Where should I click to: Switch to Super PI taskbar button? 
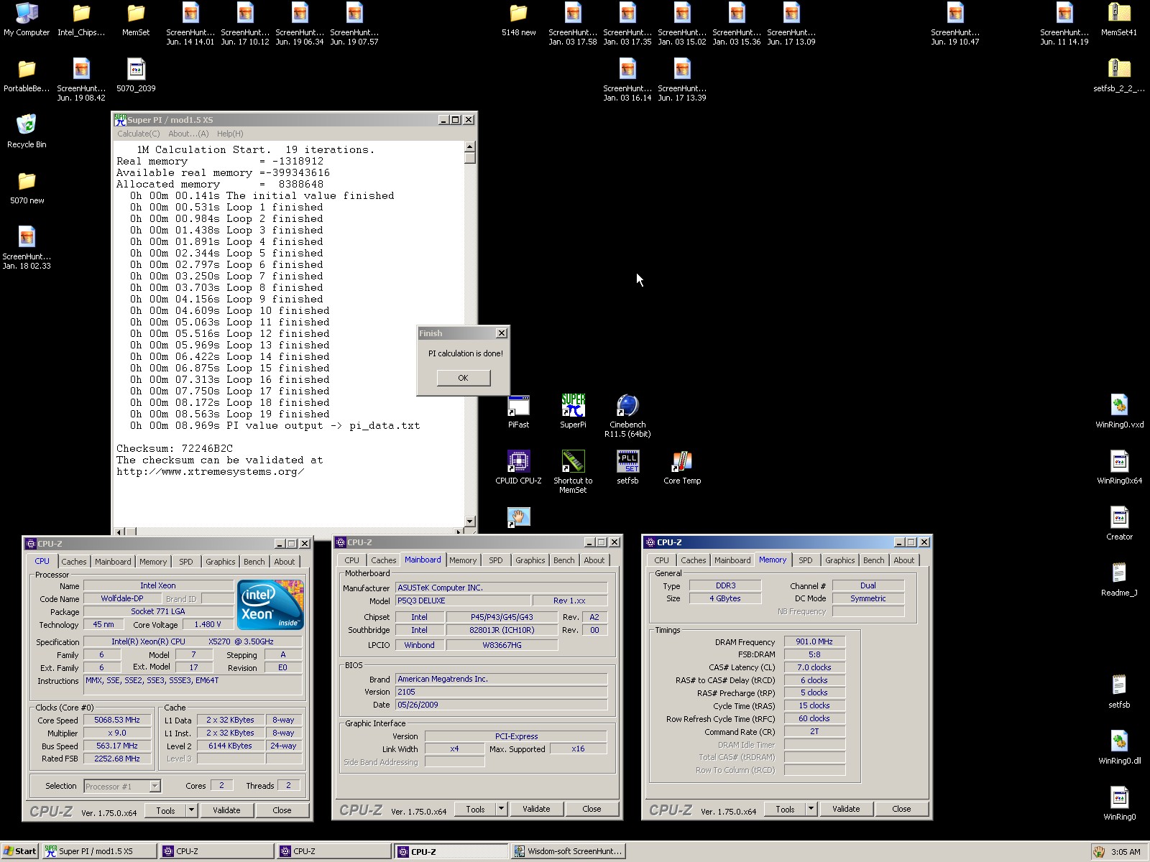point(99,852)
